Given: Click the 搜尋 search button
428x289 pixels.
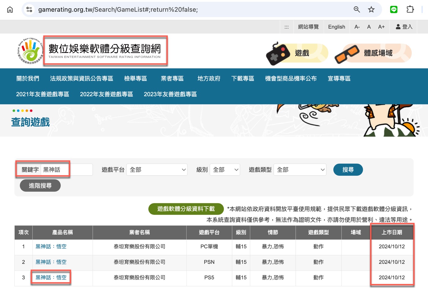Looking at the screenshot, I should (348, 170).
